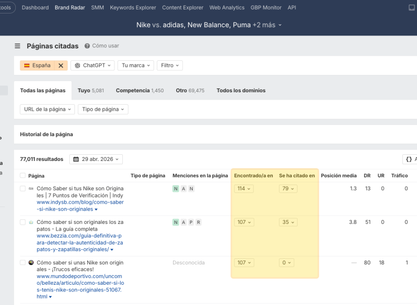Viewport: 417px width, 305px height.
Task: Select the Todas las páginas tab
Action: [x=43, y=91]
